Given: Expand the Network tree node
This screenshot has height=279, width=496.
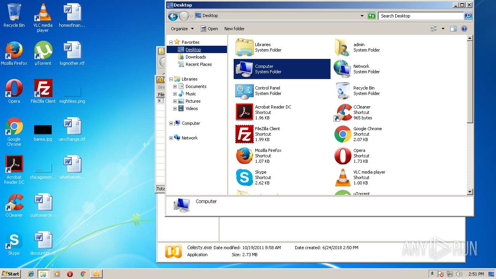Looking at the screenshot, I should click(171, 138).
